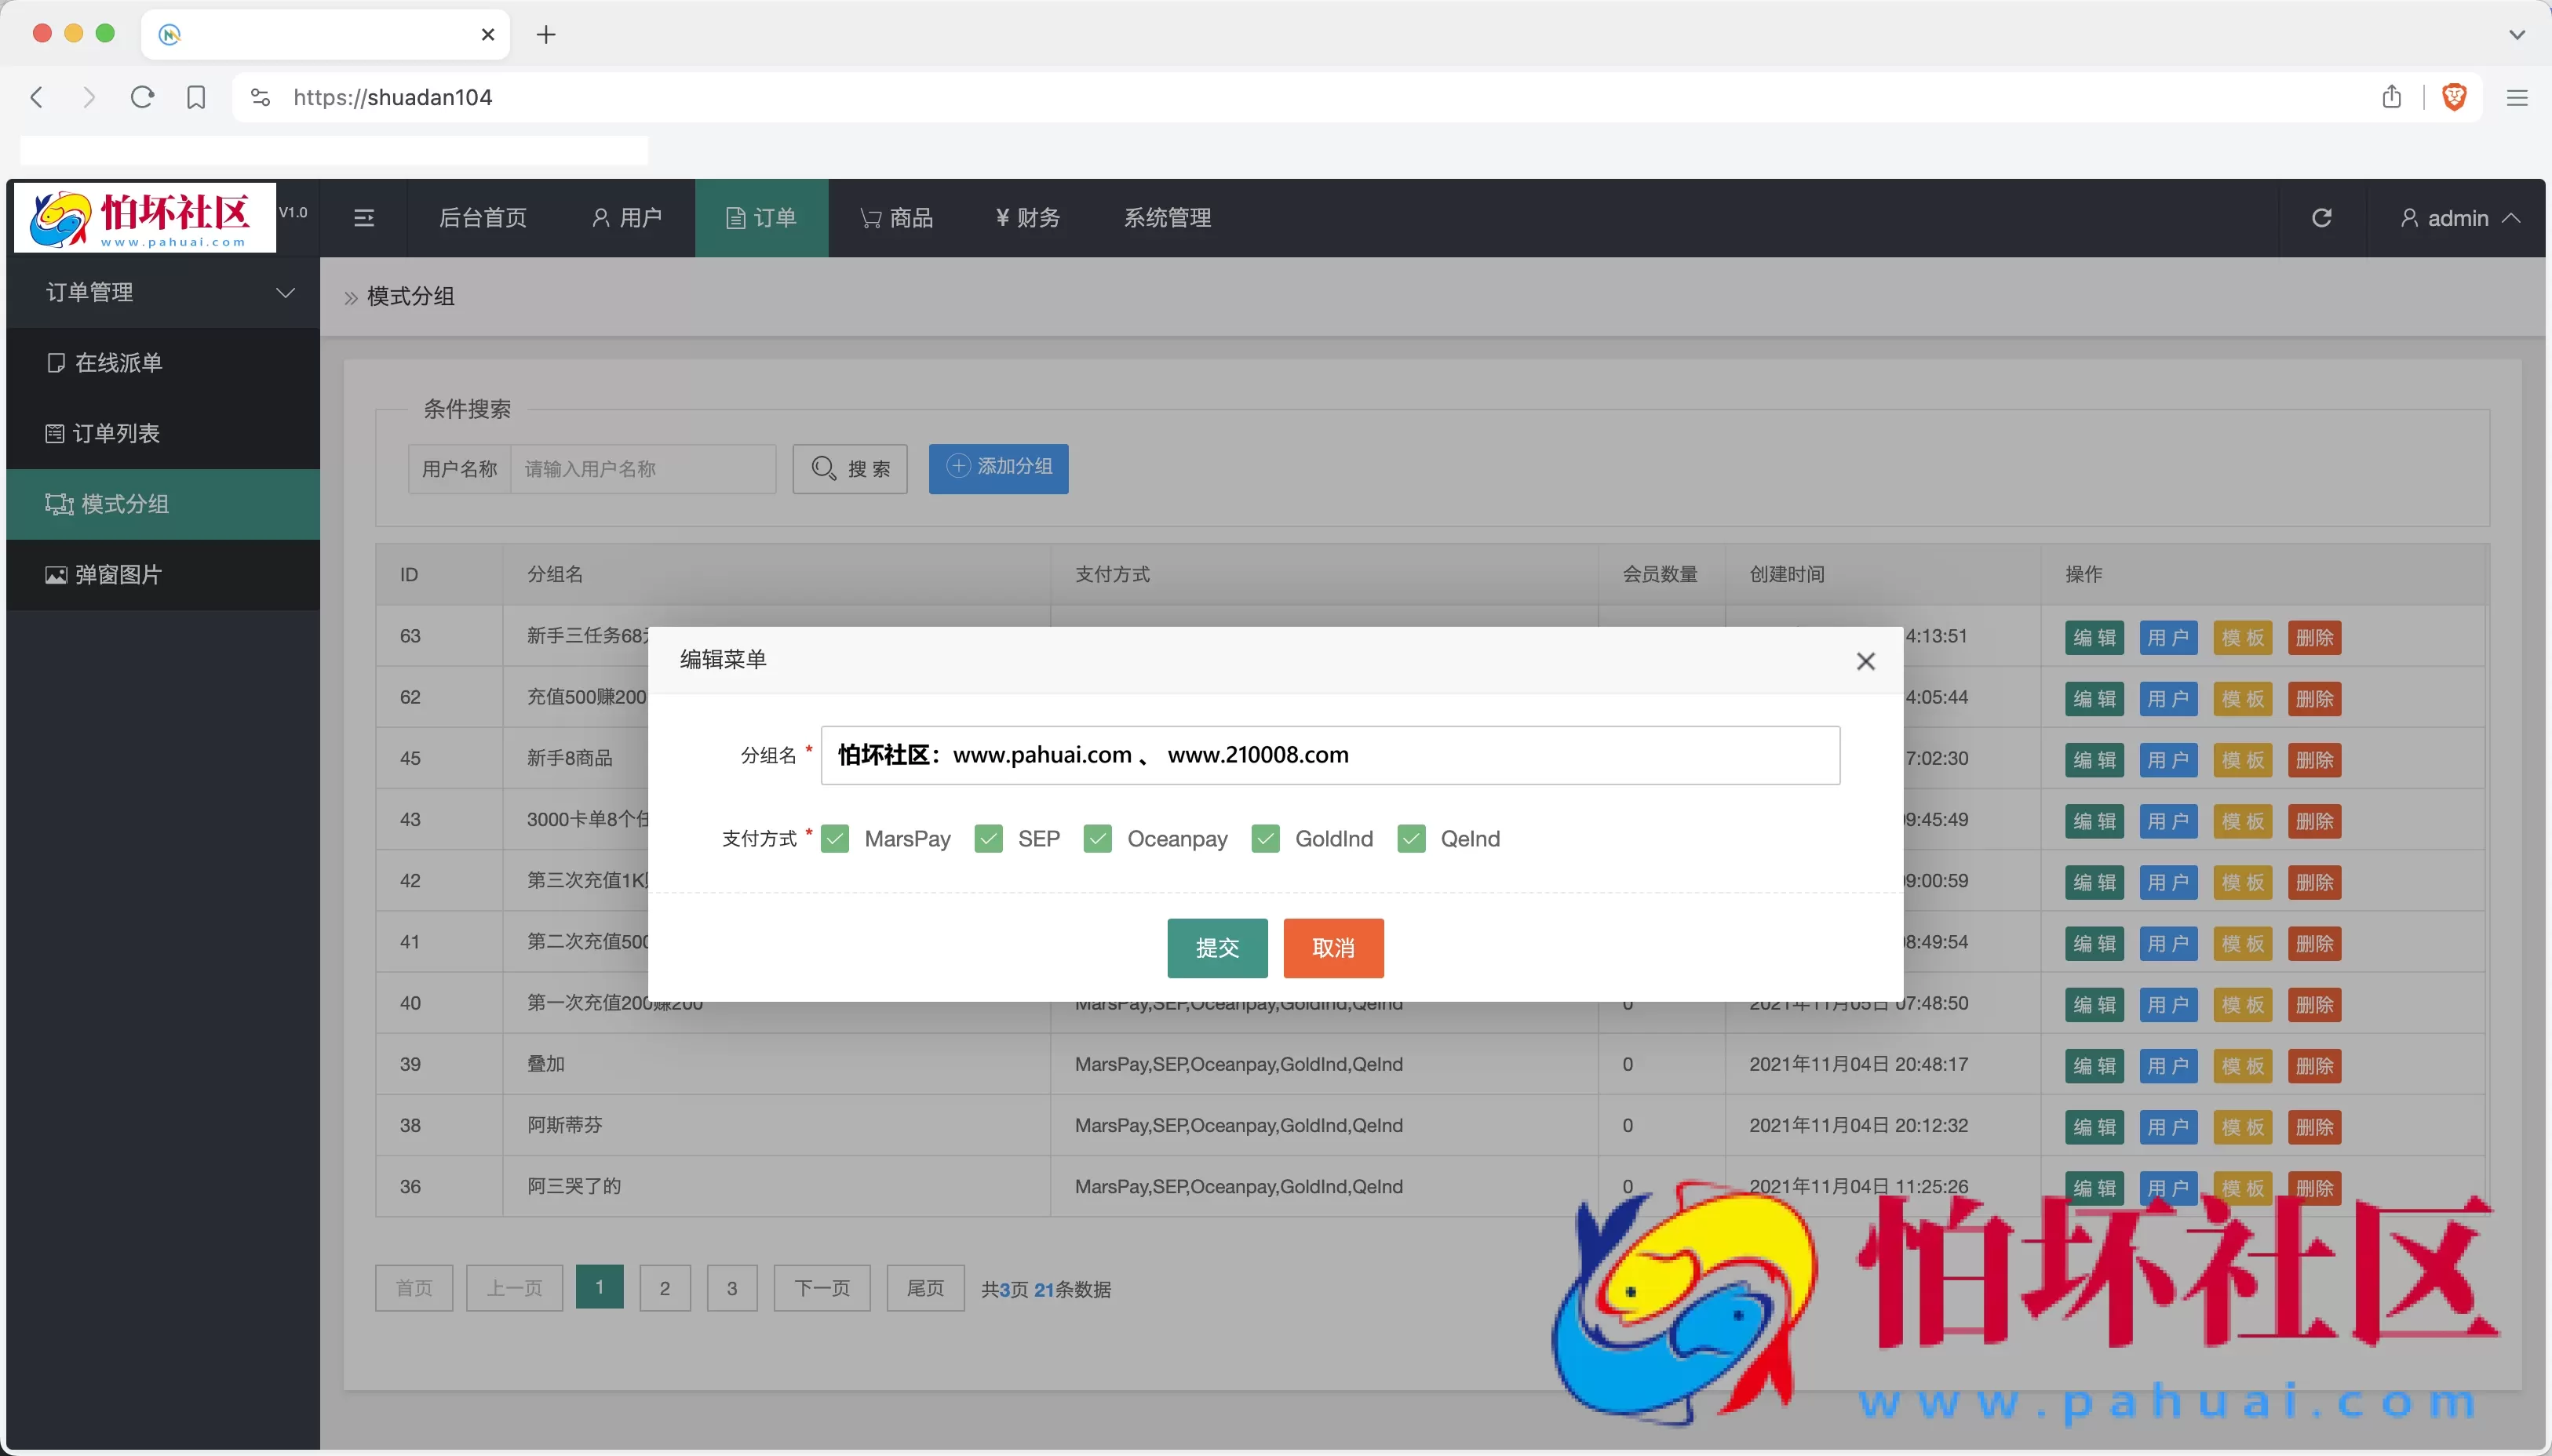Image resolution: width=2552 pixels, height=1456 pixels.
Task: Uncheck the MarsPay payment method
Action: pyautogui.click(x=835, y=839)
